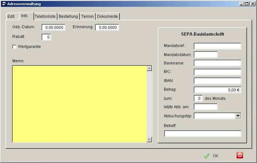Open the Abbuchungstyp dropdown
Viewport: 257px width, 163px height.
pos(238,116)
